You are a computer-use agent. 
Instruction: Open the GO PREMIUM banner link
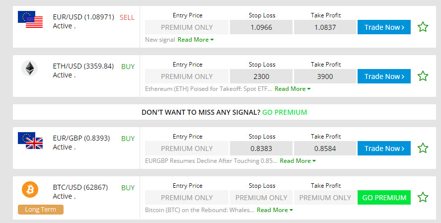point(285,112)
